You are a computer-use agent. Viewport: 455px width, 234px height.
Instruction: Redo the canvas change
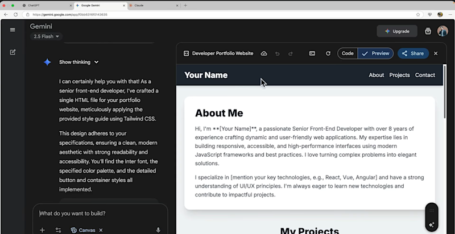tap(291, 53)
